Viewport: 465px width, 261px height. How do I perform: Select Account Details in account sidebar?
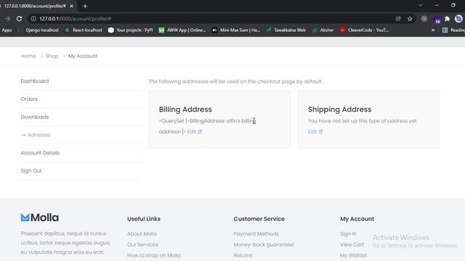click(x=40, y=153)
